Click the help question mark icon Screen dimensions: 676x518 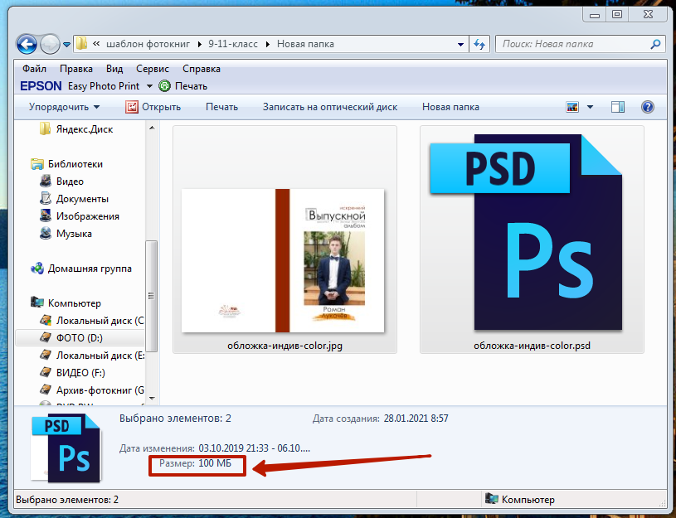(648, 107)
